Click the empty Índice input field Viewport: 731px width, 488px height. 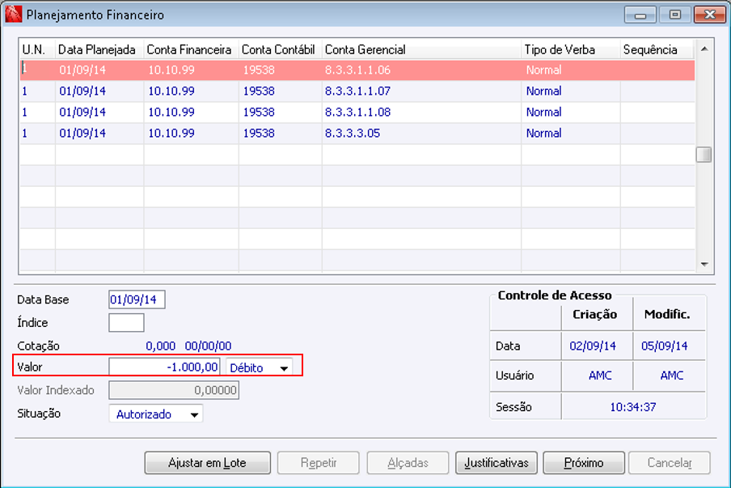(x=126, y=323)
